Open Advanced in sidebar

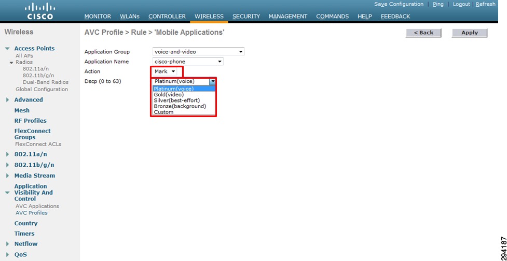[x=29, y=100]
